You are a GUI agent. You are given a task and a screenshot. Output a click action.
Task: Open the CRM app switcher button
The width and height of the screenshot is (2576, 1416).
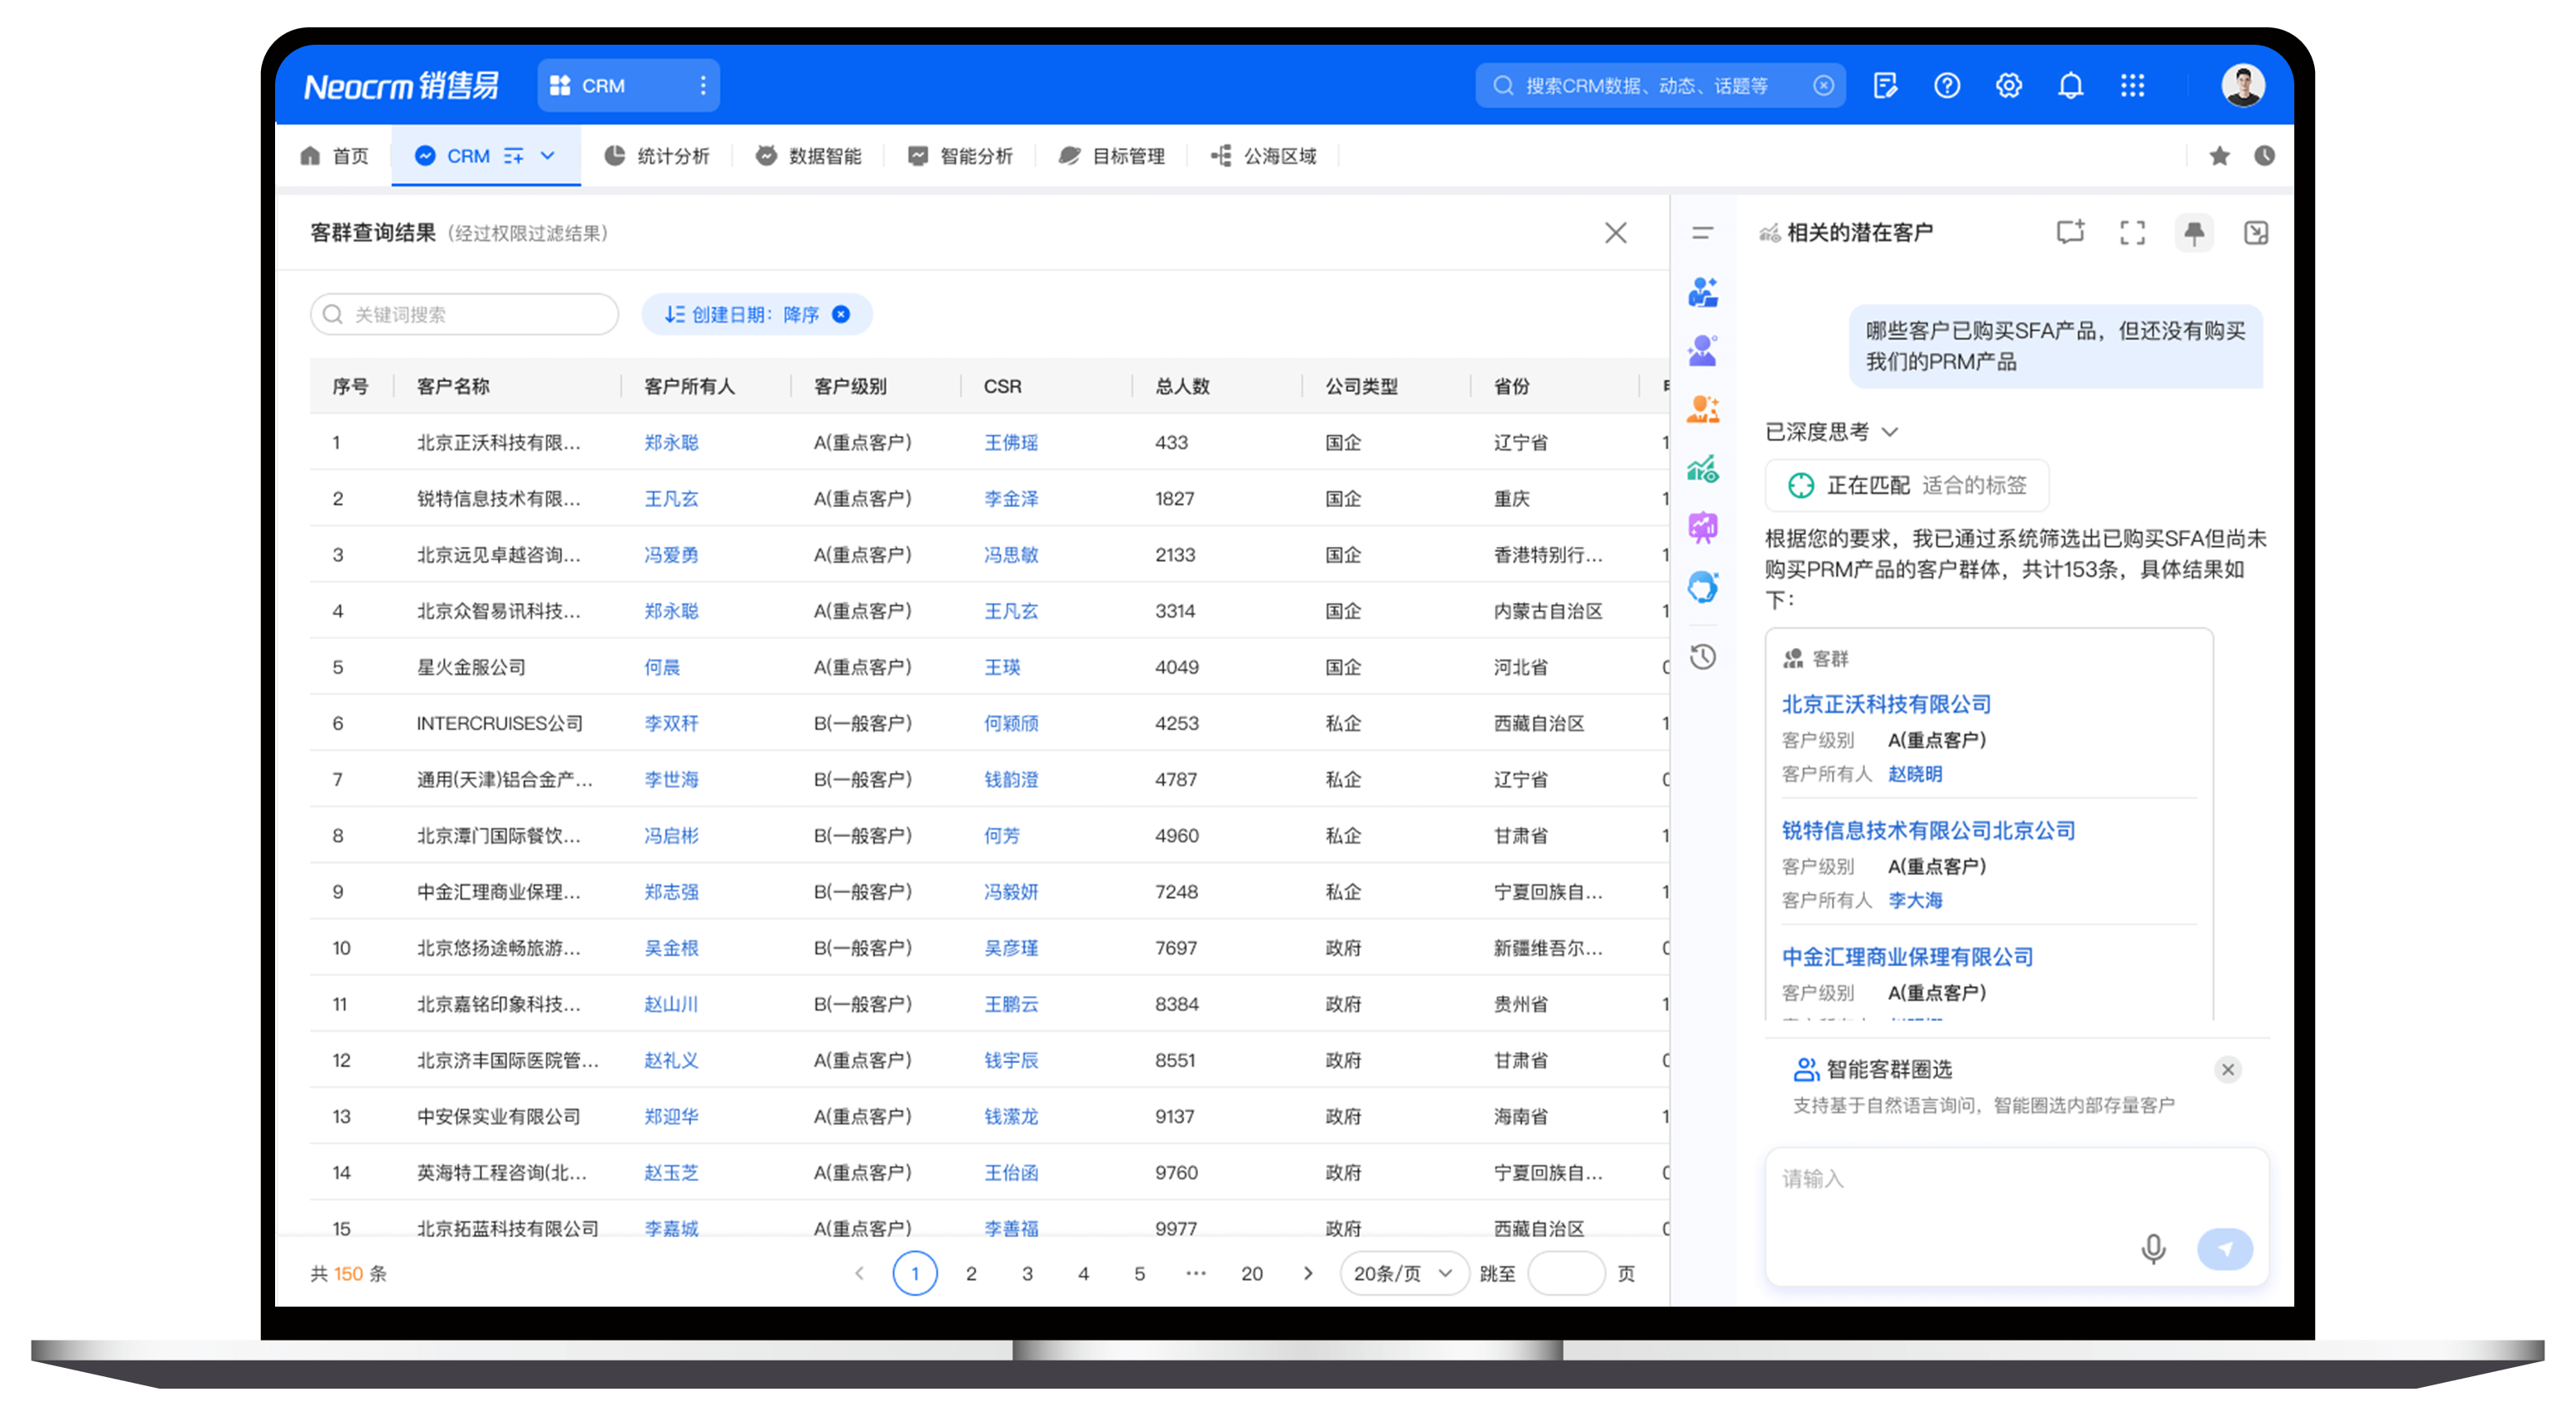[x=628, y=86]
